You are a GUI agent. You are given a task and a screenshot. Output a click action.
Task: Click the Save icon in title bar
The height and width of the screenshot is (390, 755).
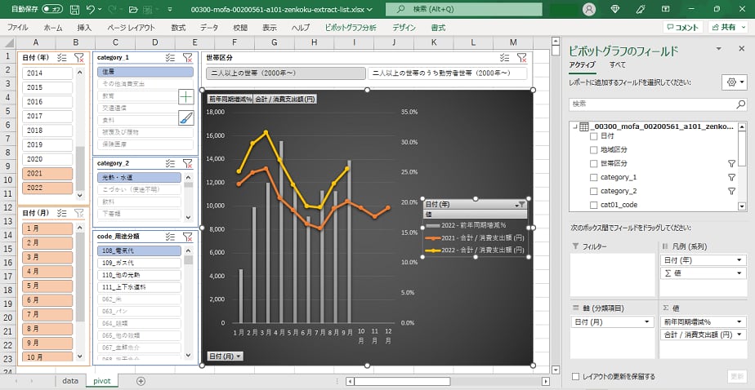[x=75, y=10]
